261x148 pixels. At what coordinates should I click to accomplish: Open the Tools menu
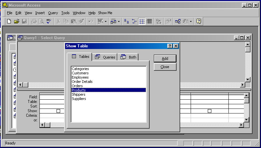point(65,13)
